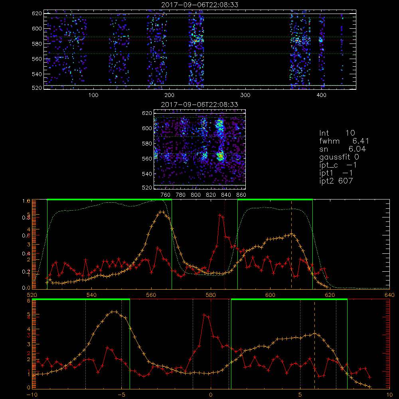Select the "ipt_c -1" parameter line

[x=338, y=165]
